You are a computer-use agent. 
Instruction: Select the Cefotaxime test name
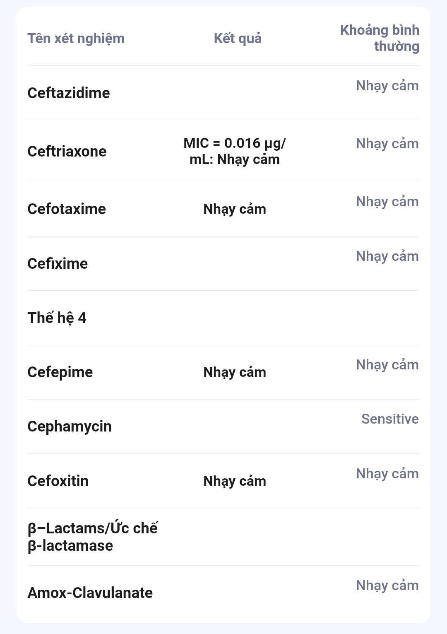pos(67,209)
